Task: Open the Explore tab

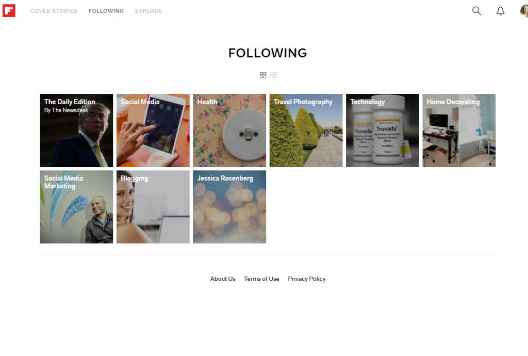Action: click(x=148, y=11)
